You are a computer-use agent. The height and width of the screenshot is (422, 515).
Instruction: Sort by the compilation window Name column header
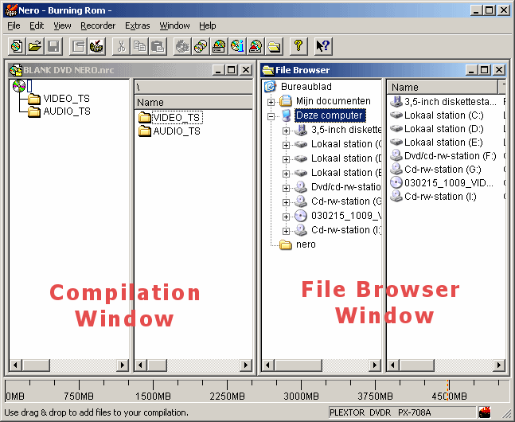point(193,102)
